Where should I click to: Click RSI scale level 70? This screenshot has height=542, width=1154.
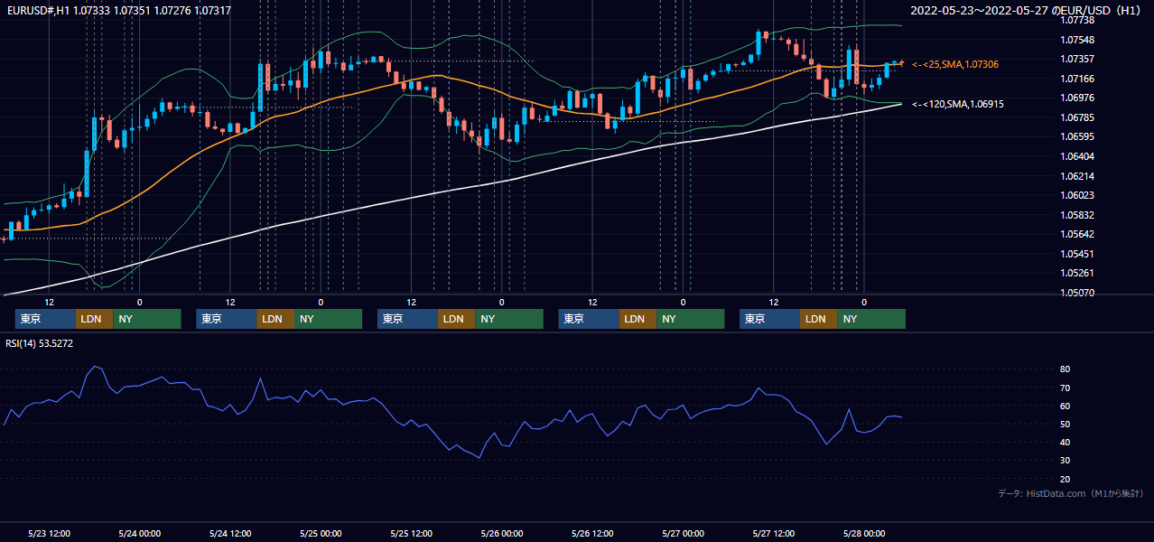coord(1066,388)
